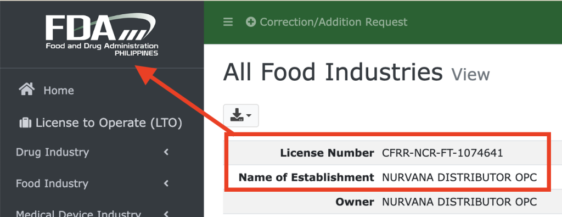Open Correction/Addition Request link

[x=333, y=22]
